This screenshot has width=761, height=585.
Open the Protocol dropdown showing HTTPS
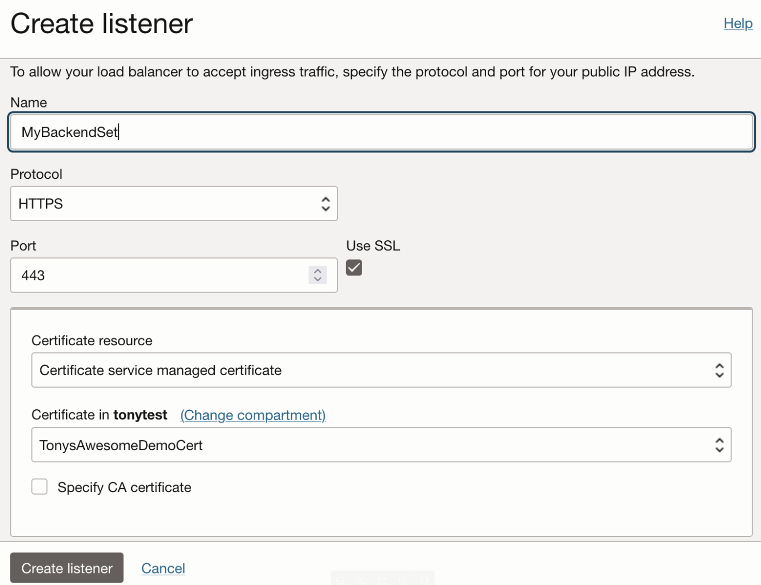point(174,203)
